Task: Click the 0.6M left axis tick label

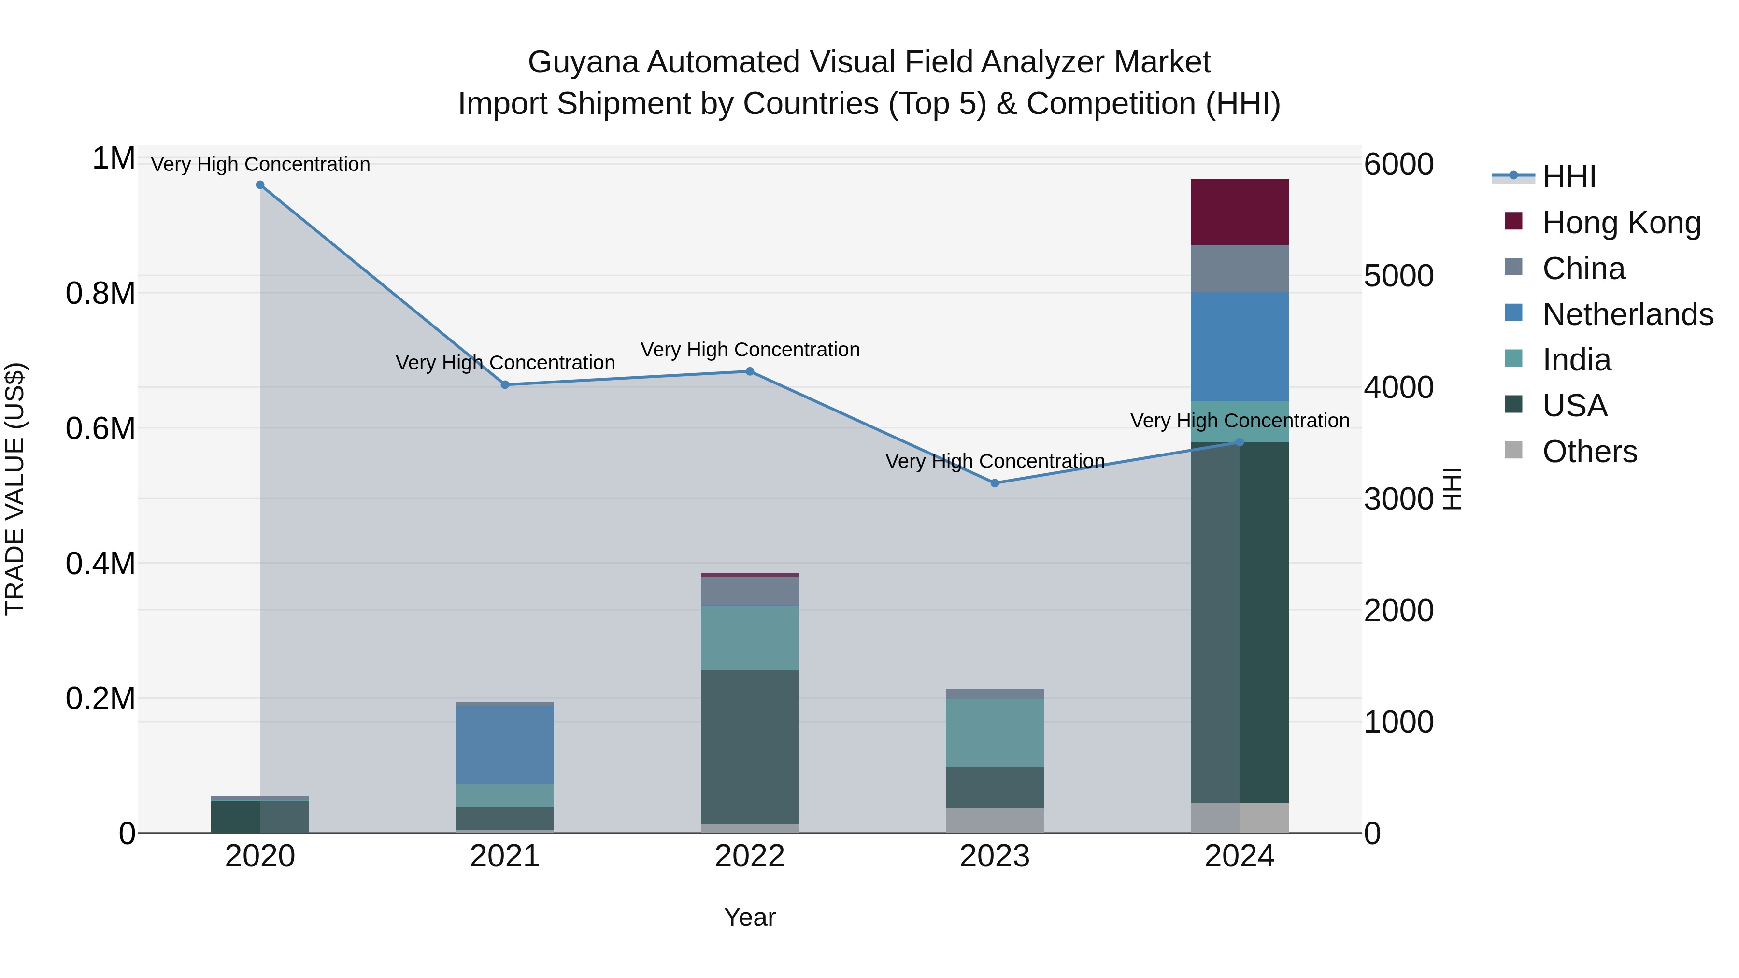Action: click(x=100, y=428)
